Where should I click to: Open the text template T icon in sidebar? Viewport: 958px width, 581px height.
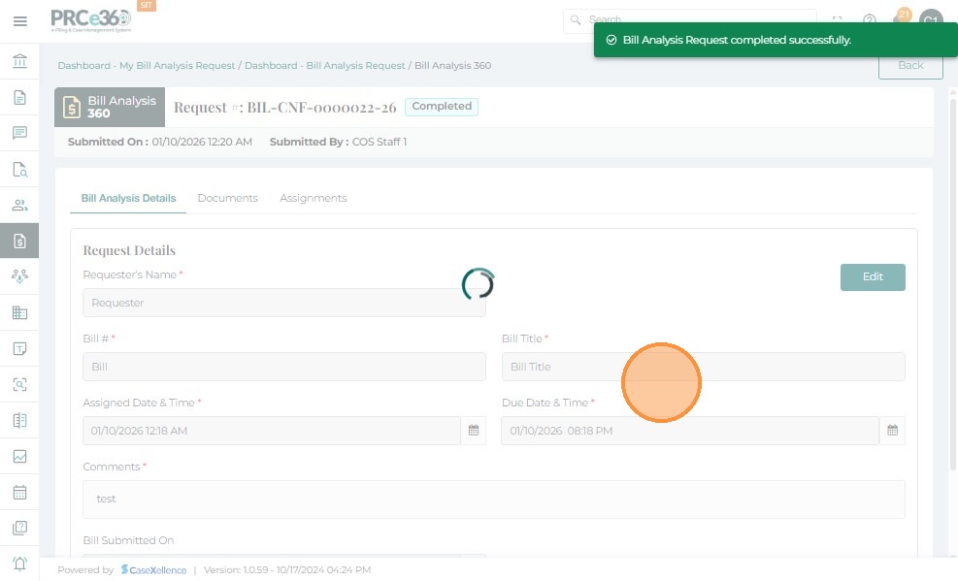coord(19,348)
